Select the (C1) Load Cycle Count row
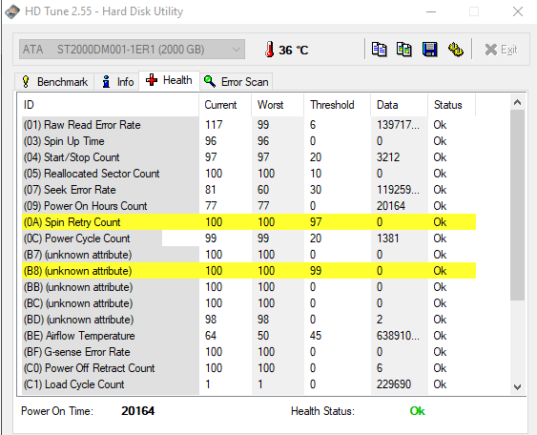Viewport: 537px width, 435px height. coord(249,384)
